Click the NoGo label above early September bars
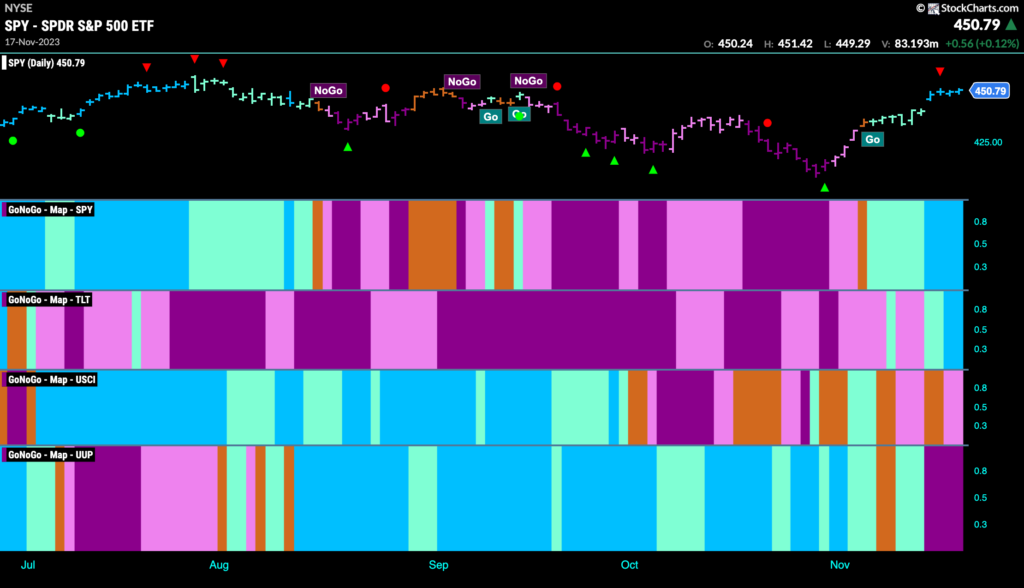The height and width of the screenshot is (588, 1024). (x=462, y=82)
